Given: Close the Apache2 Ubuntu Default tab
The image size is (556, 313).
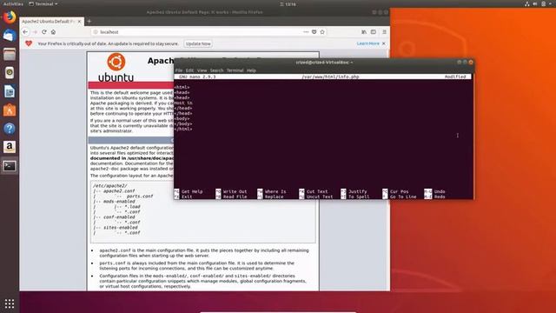Looking at the screenshot, I should pyautogui.click(x=79, y=22).
